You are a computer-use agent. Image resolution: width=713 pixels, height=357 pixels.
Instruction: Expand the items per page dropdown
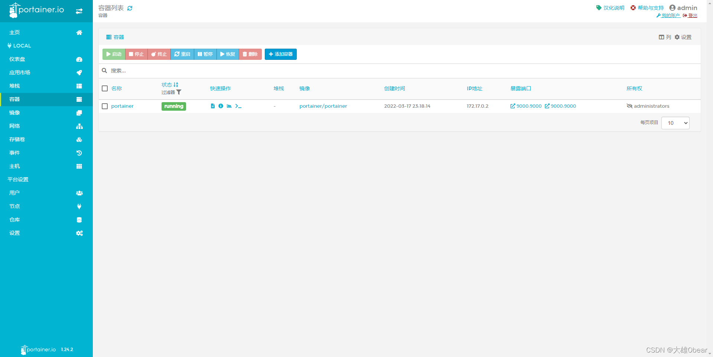pyautogui.click(x=675, y=123)
